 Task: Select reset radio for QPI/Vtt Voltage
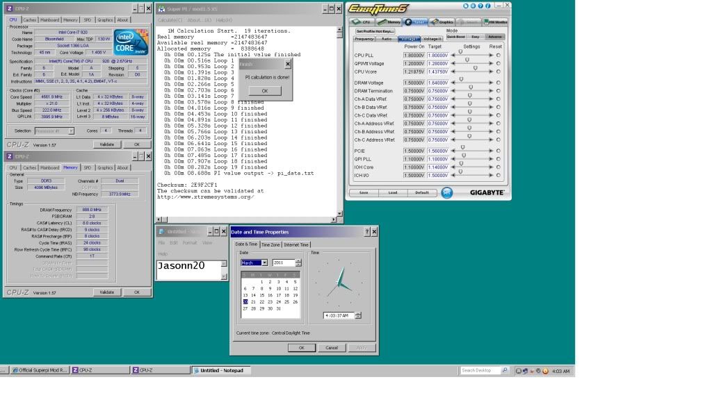pyautogui.click(x=498, y=63)
